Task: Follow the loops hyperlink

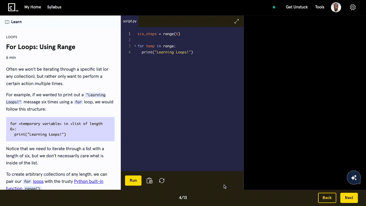Action: [38, 181]
